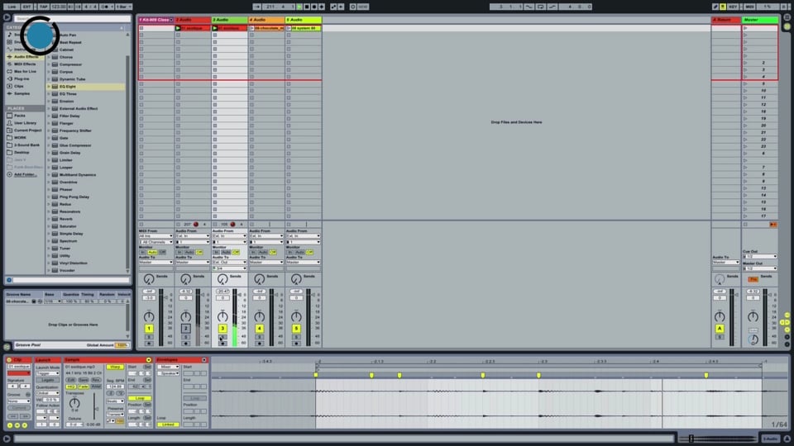Click Master track pan knob

[x=753, y=317]
